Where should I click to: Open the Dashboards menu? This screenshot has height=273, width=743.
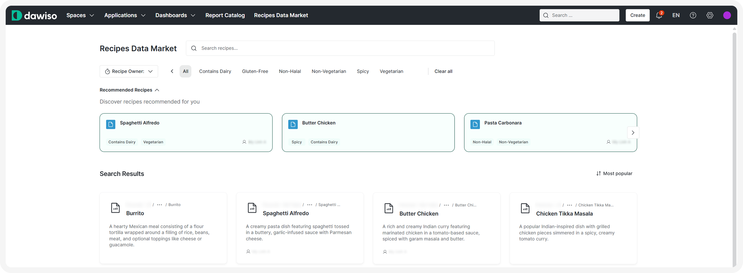point(175,15)
